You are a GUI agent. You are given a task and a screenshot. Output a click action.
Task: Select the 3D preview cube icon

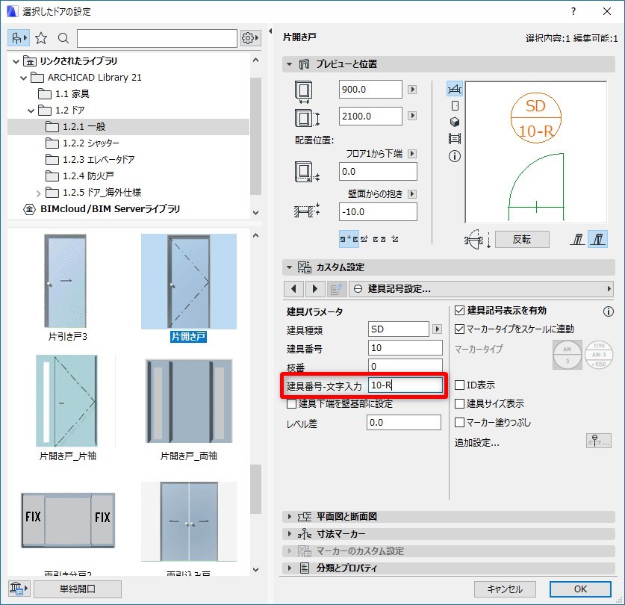point(455,122)
